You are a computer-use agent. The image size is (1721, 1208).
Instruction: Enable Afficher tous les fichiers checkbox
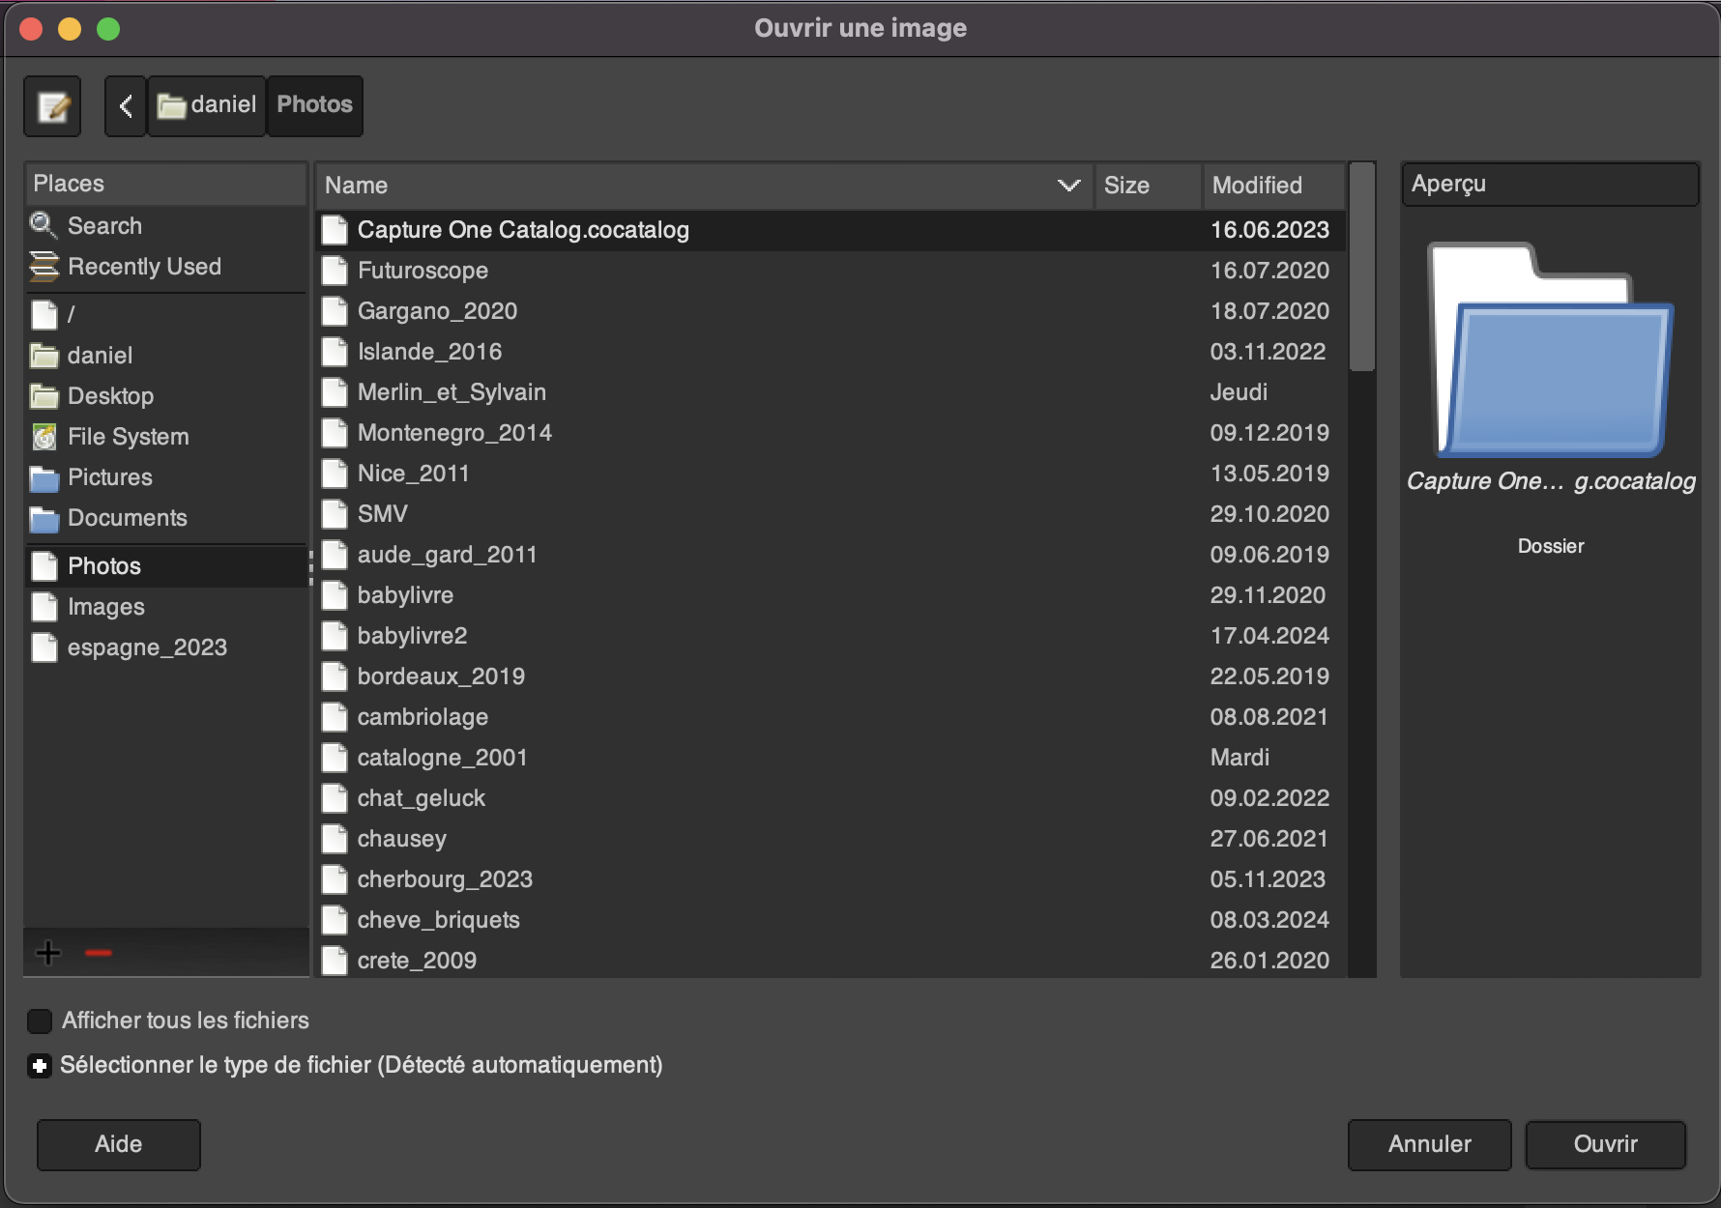40,1021
